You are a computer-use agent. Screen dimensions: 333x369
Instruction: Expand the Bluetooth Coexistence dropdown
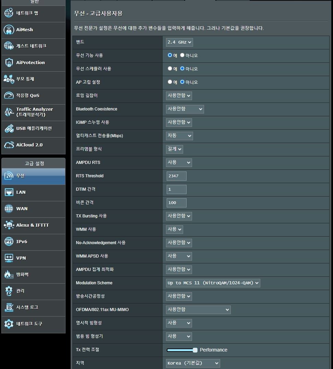tap(185, 109)
